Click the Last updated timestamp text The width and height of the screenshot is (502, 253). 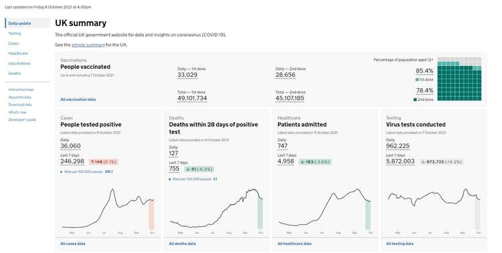tap(48, 7)
